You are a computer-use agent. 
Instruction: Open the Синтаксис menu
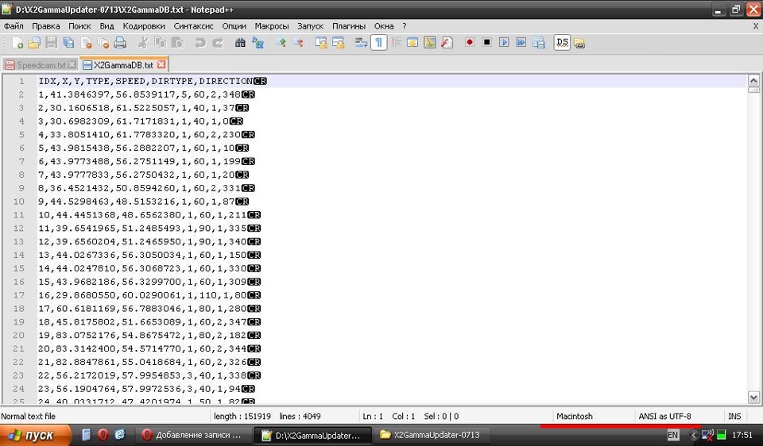(193, 26)
